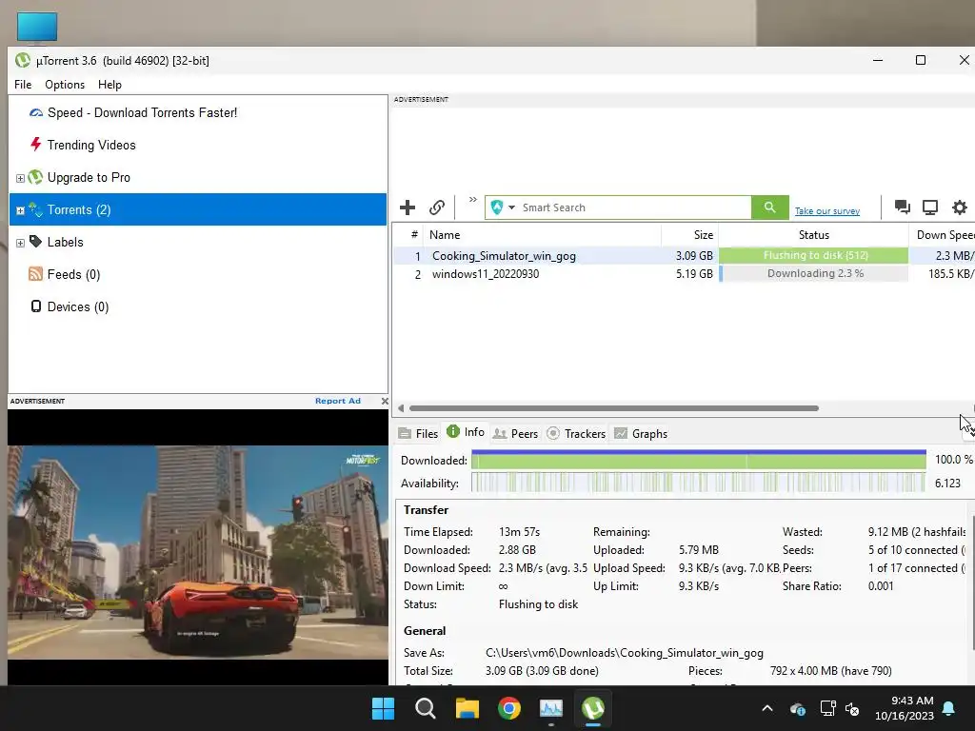Click the Smart Search input field
Image resolution: width=975 pixels, height=731 pixels.
click(635, 207)
